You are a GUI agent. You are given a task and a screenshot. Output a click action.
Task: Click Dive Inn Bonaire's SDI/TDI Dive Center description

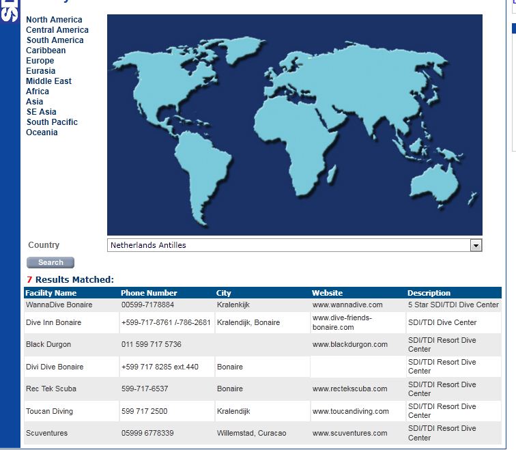(x=442, y=322)
